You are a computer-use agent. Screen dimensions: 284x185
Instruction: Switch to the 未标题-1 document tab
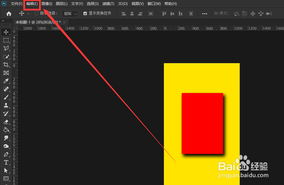38,22
